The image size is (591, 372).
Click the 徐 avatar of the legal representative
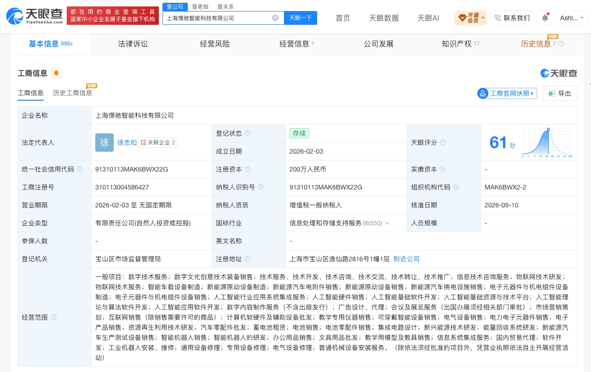click(104, 143)
